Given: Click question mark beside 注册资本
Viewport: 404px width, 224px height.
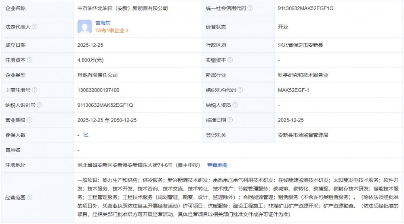Looking at the screenshot, I should click(x=29, y=60).
